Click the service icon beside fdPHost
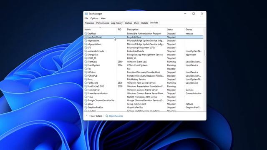The width and height of the screenshot is (267, 150). pyautogui.click(x=86, y=72)
